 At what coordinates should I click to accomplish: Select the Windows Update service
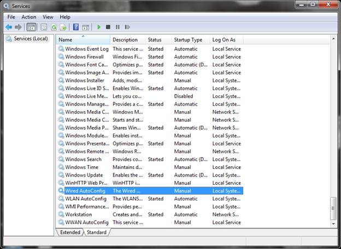(x=150, y=175)
